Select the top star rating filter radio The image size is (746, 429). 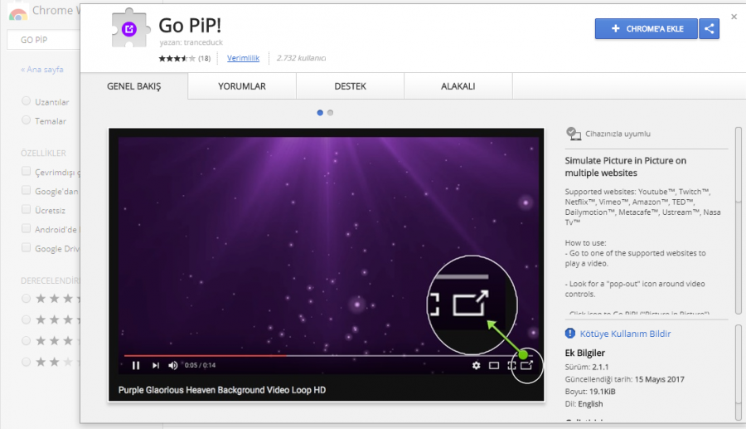click(x=27, y=299)
